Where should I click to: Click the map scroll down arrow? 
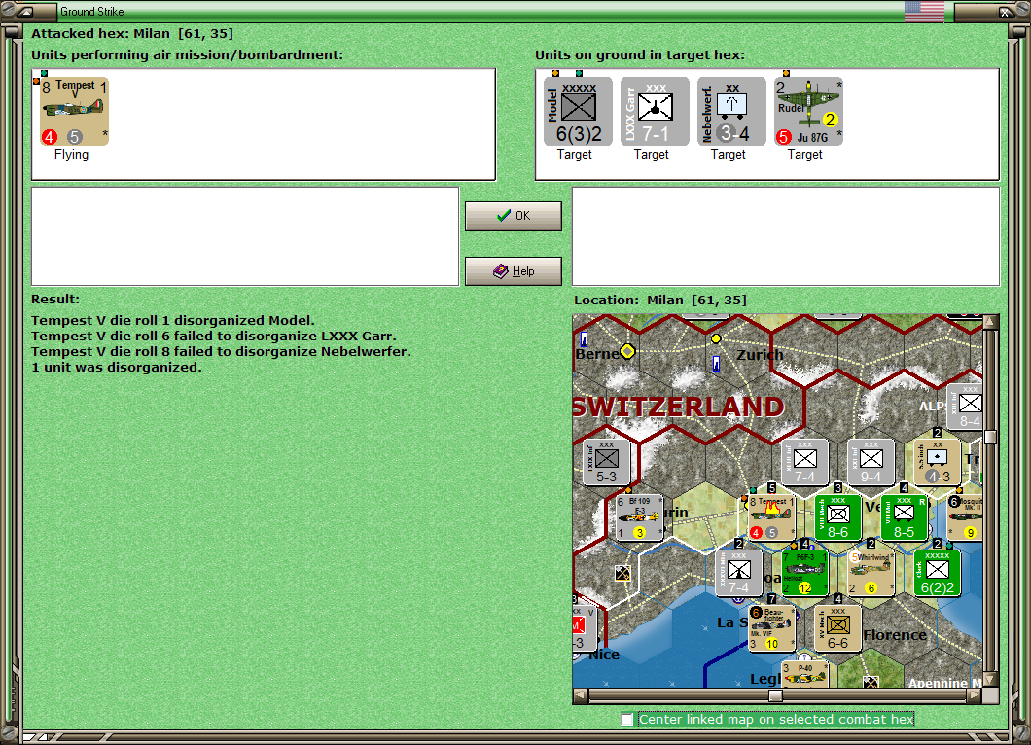[990, 679]
